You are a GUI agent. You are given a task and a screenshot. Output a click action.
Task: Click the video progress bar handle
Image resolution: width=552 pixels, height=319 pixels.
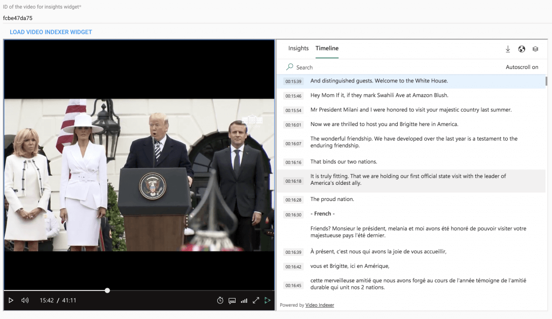(x=107, y=290)
